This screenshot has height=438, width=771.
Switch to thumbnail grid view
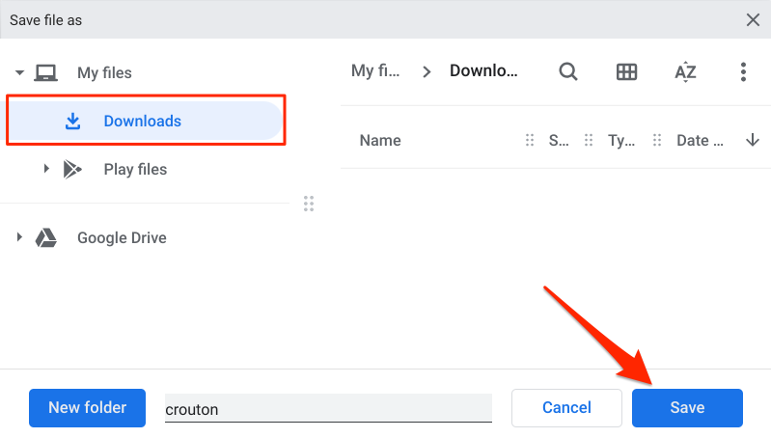(626, 71)
